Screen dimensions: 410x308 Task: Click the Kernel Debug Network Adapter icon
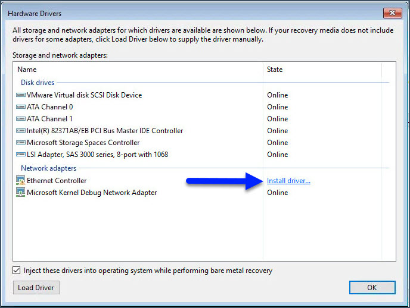click(21, 193)
